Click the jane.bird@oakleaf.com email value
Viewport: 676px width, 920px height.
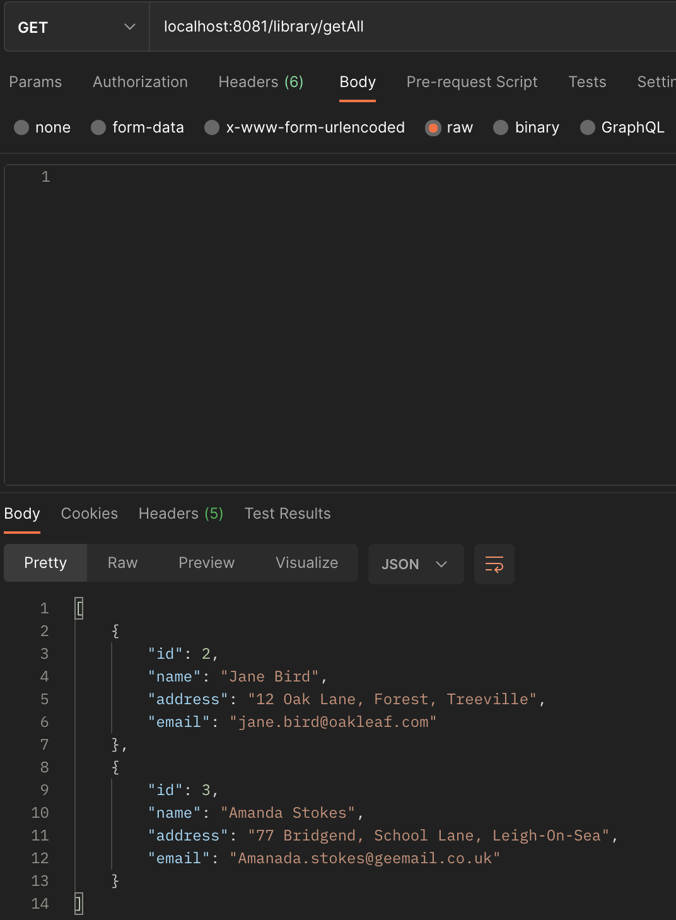(x=333, y=722)
